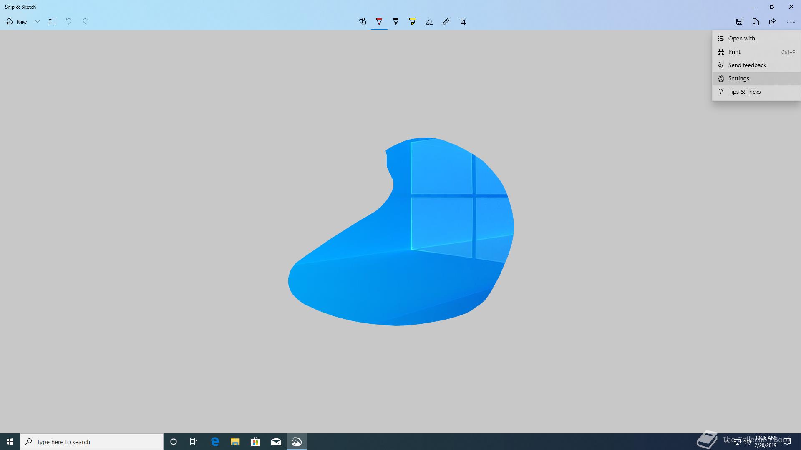801x450 pixels.
Task: Open Tips & Tricks menu item
Action: (756, 92)
